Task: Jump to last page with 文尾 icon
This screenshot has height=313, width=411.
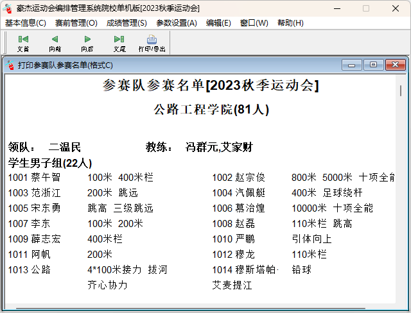Action: tap(119, 43)
